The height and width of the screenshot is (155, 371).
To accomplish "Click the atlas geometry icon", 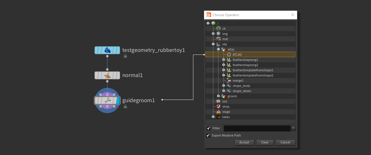I will pos(224,49).
